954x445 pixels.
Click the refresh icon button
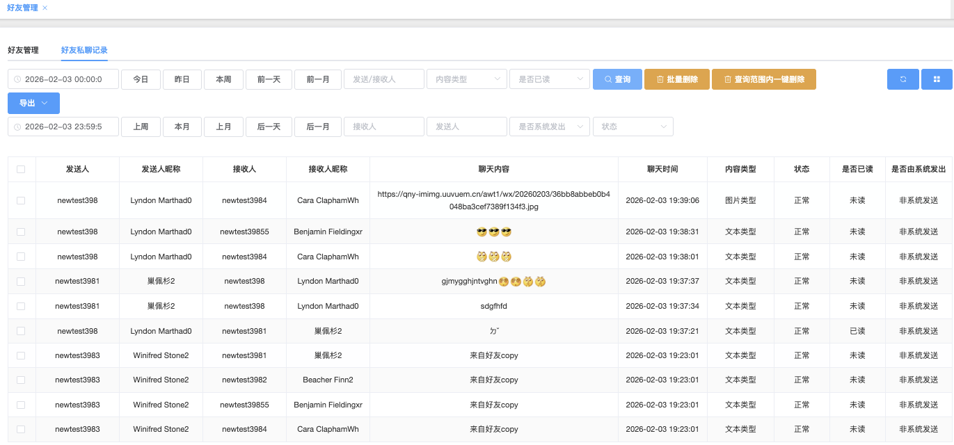click(x=903, y=79)
